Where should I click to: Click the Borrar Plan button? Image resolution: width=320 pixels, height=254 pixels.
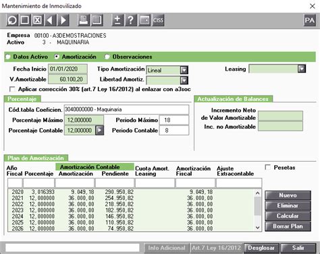(x=288, y=226)
